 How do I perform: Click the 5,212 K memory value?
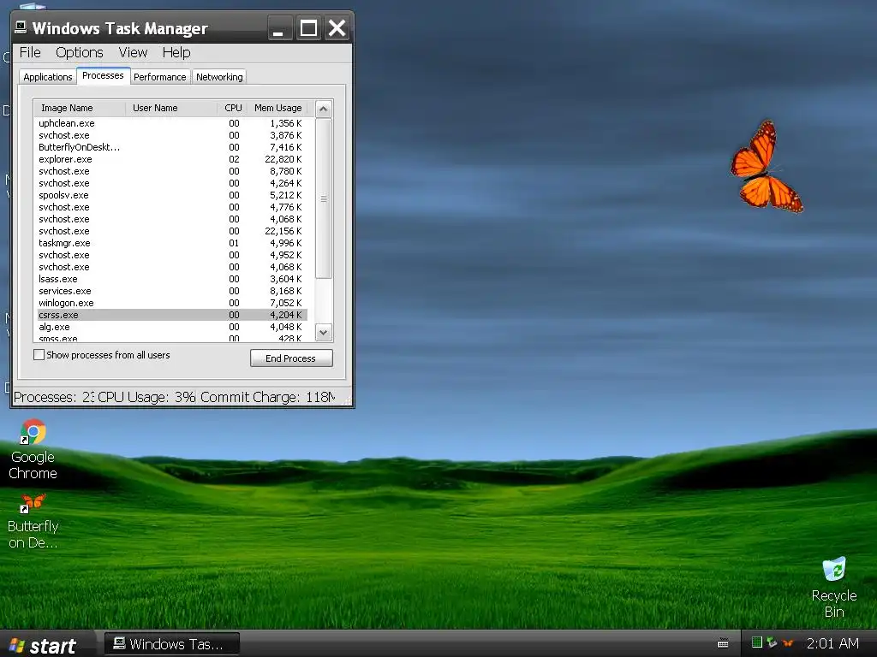pos(285,195)
